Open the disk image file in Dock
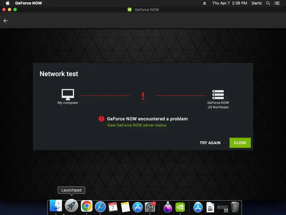286x215 pixels. pyautogui.click(x=210, y=207)
